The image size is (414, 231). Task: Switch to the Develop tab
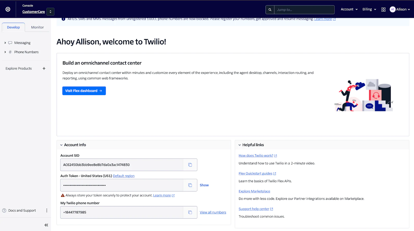13,27
